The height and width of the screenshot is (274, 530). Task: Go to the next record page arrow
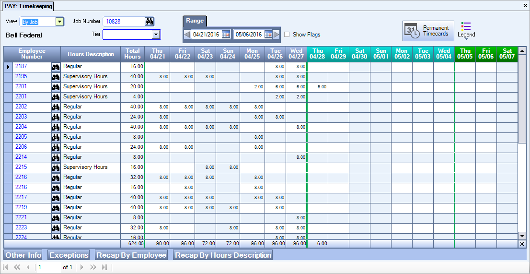pos(82,267)
